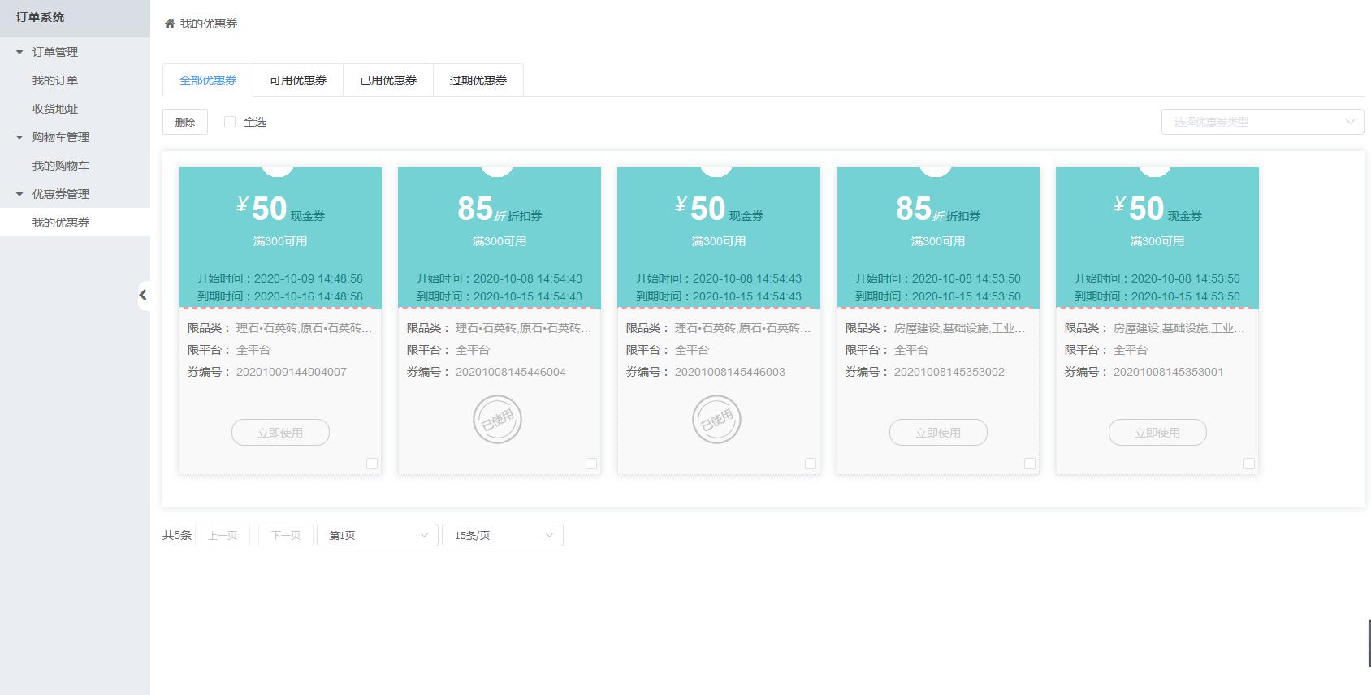Open the 15条/页 page size dropdown

click(x=503, y=535)
